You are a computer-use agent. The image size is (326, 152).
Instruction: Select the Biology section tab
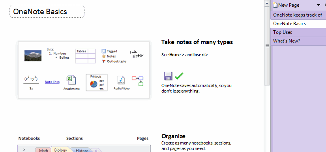61,150
